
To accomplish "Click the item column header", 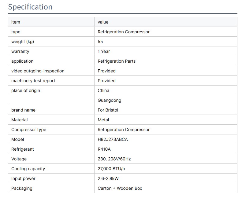I will click(16, 22).
